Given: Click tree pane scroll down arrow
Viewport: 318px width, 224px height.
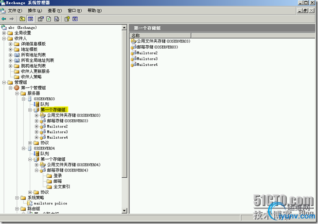Looking at the screenshot, I should tap(124, 210).
